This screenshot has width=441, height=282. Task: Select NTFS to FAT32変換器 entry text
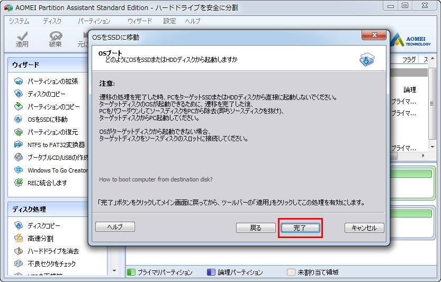[56, 145]
